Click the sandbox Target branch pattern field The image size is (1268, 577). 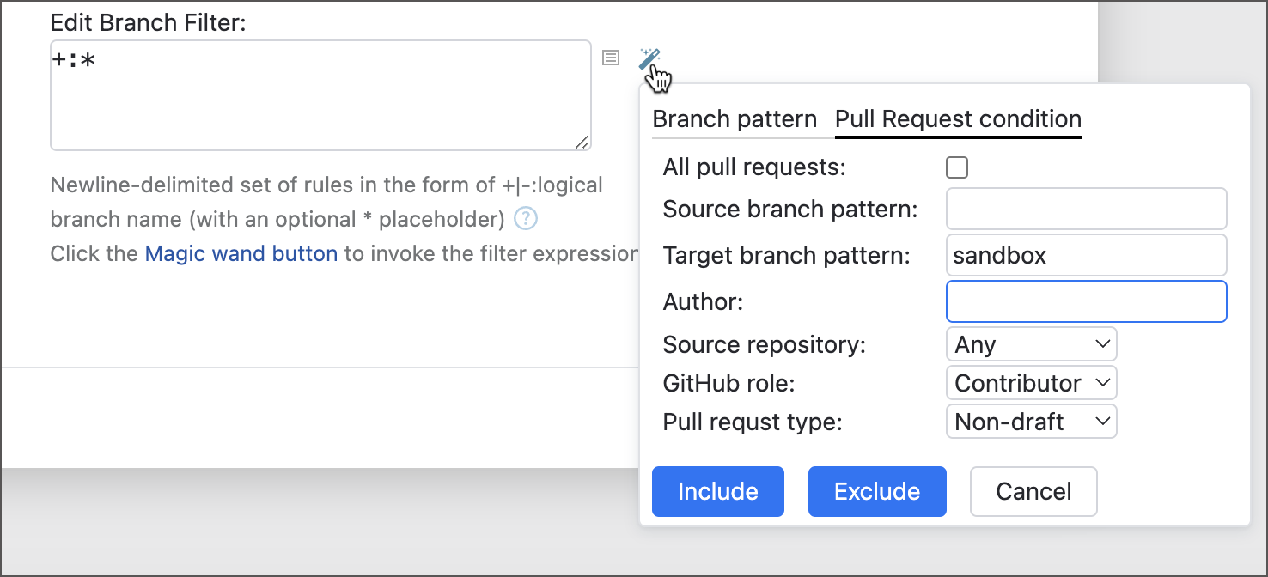[x=1085, y=255]
